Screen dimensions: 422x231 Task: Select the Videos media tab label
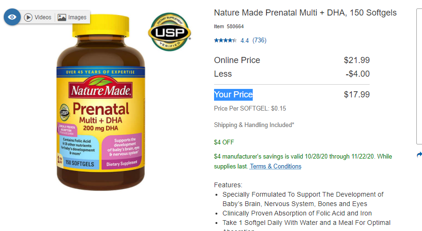click(43, 17)
